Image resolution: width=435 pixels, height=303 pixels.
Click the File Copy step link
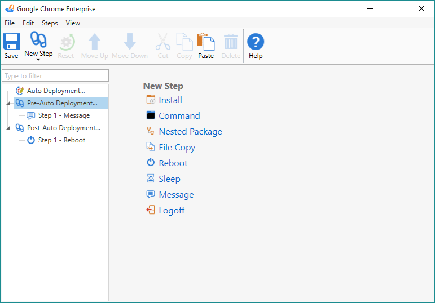[177, 148]
